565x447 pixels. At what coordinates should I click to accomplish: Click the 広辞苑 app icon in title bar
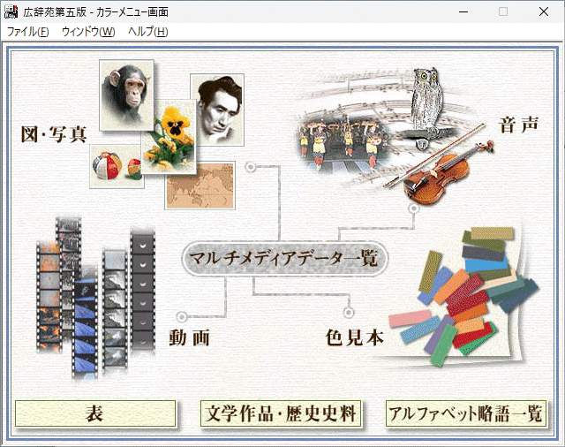click(11, 11)
